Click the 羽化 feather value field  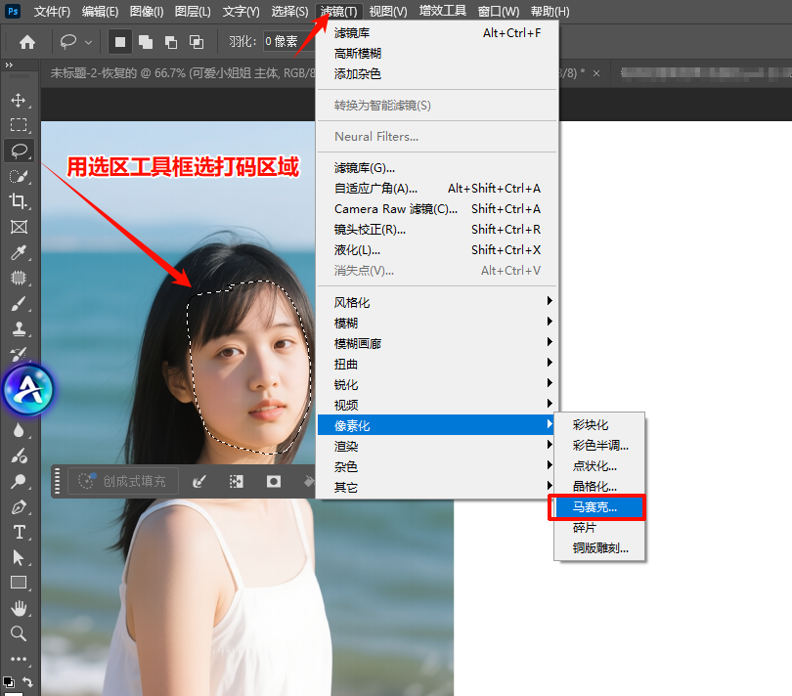point(286,42)
